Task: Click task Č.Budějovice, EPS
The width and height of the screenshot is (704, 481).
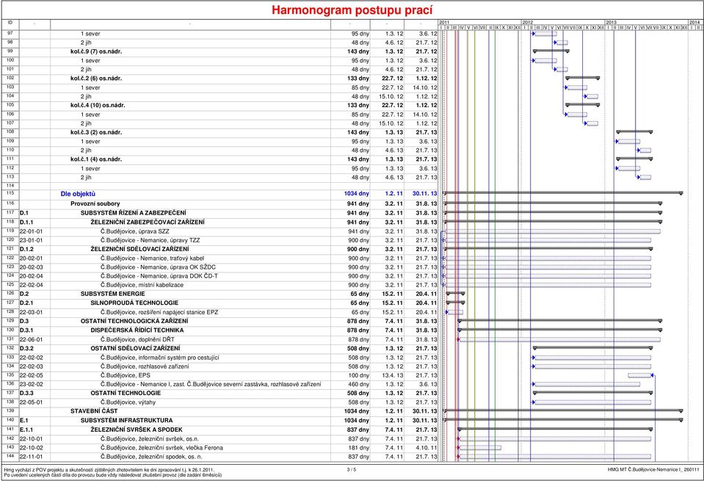Action: [126, 375]
